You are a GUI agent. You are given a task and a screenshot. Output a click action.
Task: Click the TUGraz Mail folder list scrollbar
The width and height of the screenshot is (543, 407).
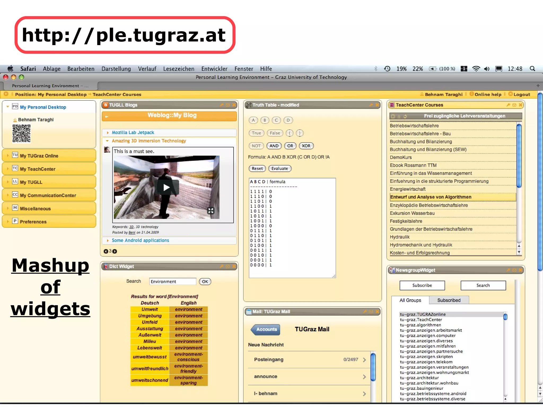coord(373,367)
